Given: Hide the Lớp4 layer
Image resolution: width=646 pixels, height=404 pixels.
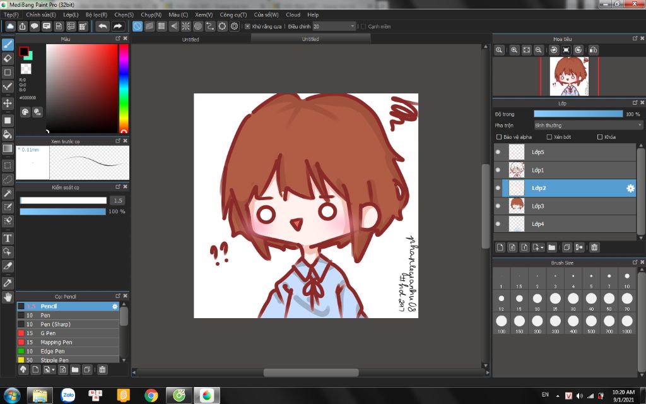Looking at the screenshot, I should click(x=498, y=224).
